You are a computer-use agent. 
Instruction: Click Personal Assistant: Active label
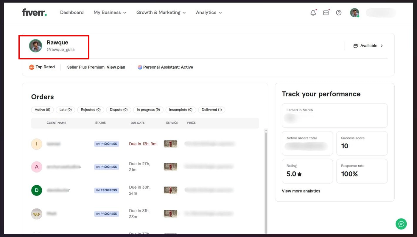pyautogui.click(x=168, y=67)
